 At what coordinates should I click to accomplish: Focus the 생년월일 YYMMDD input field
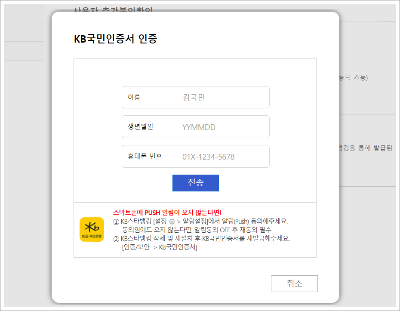tap(196, 127)
